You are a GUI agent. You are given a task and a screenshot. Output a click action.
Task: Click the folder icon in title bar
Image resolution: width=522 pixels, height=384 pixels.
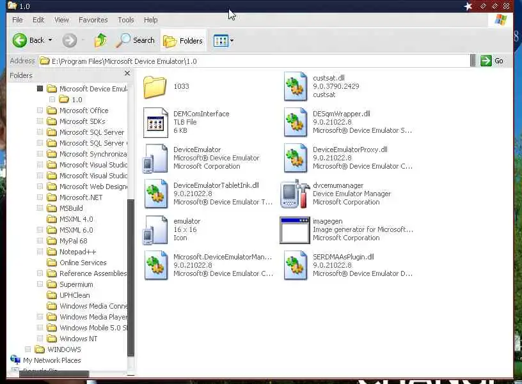(12, 5)
